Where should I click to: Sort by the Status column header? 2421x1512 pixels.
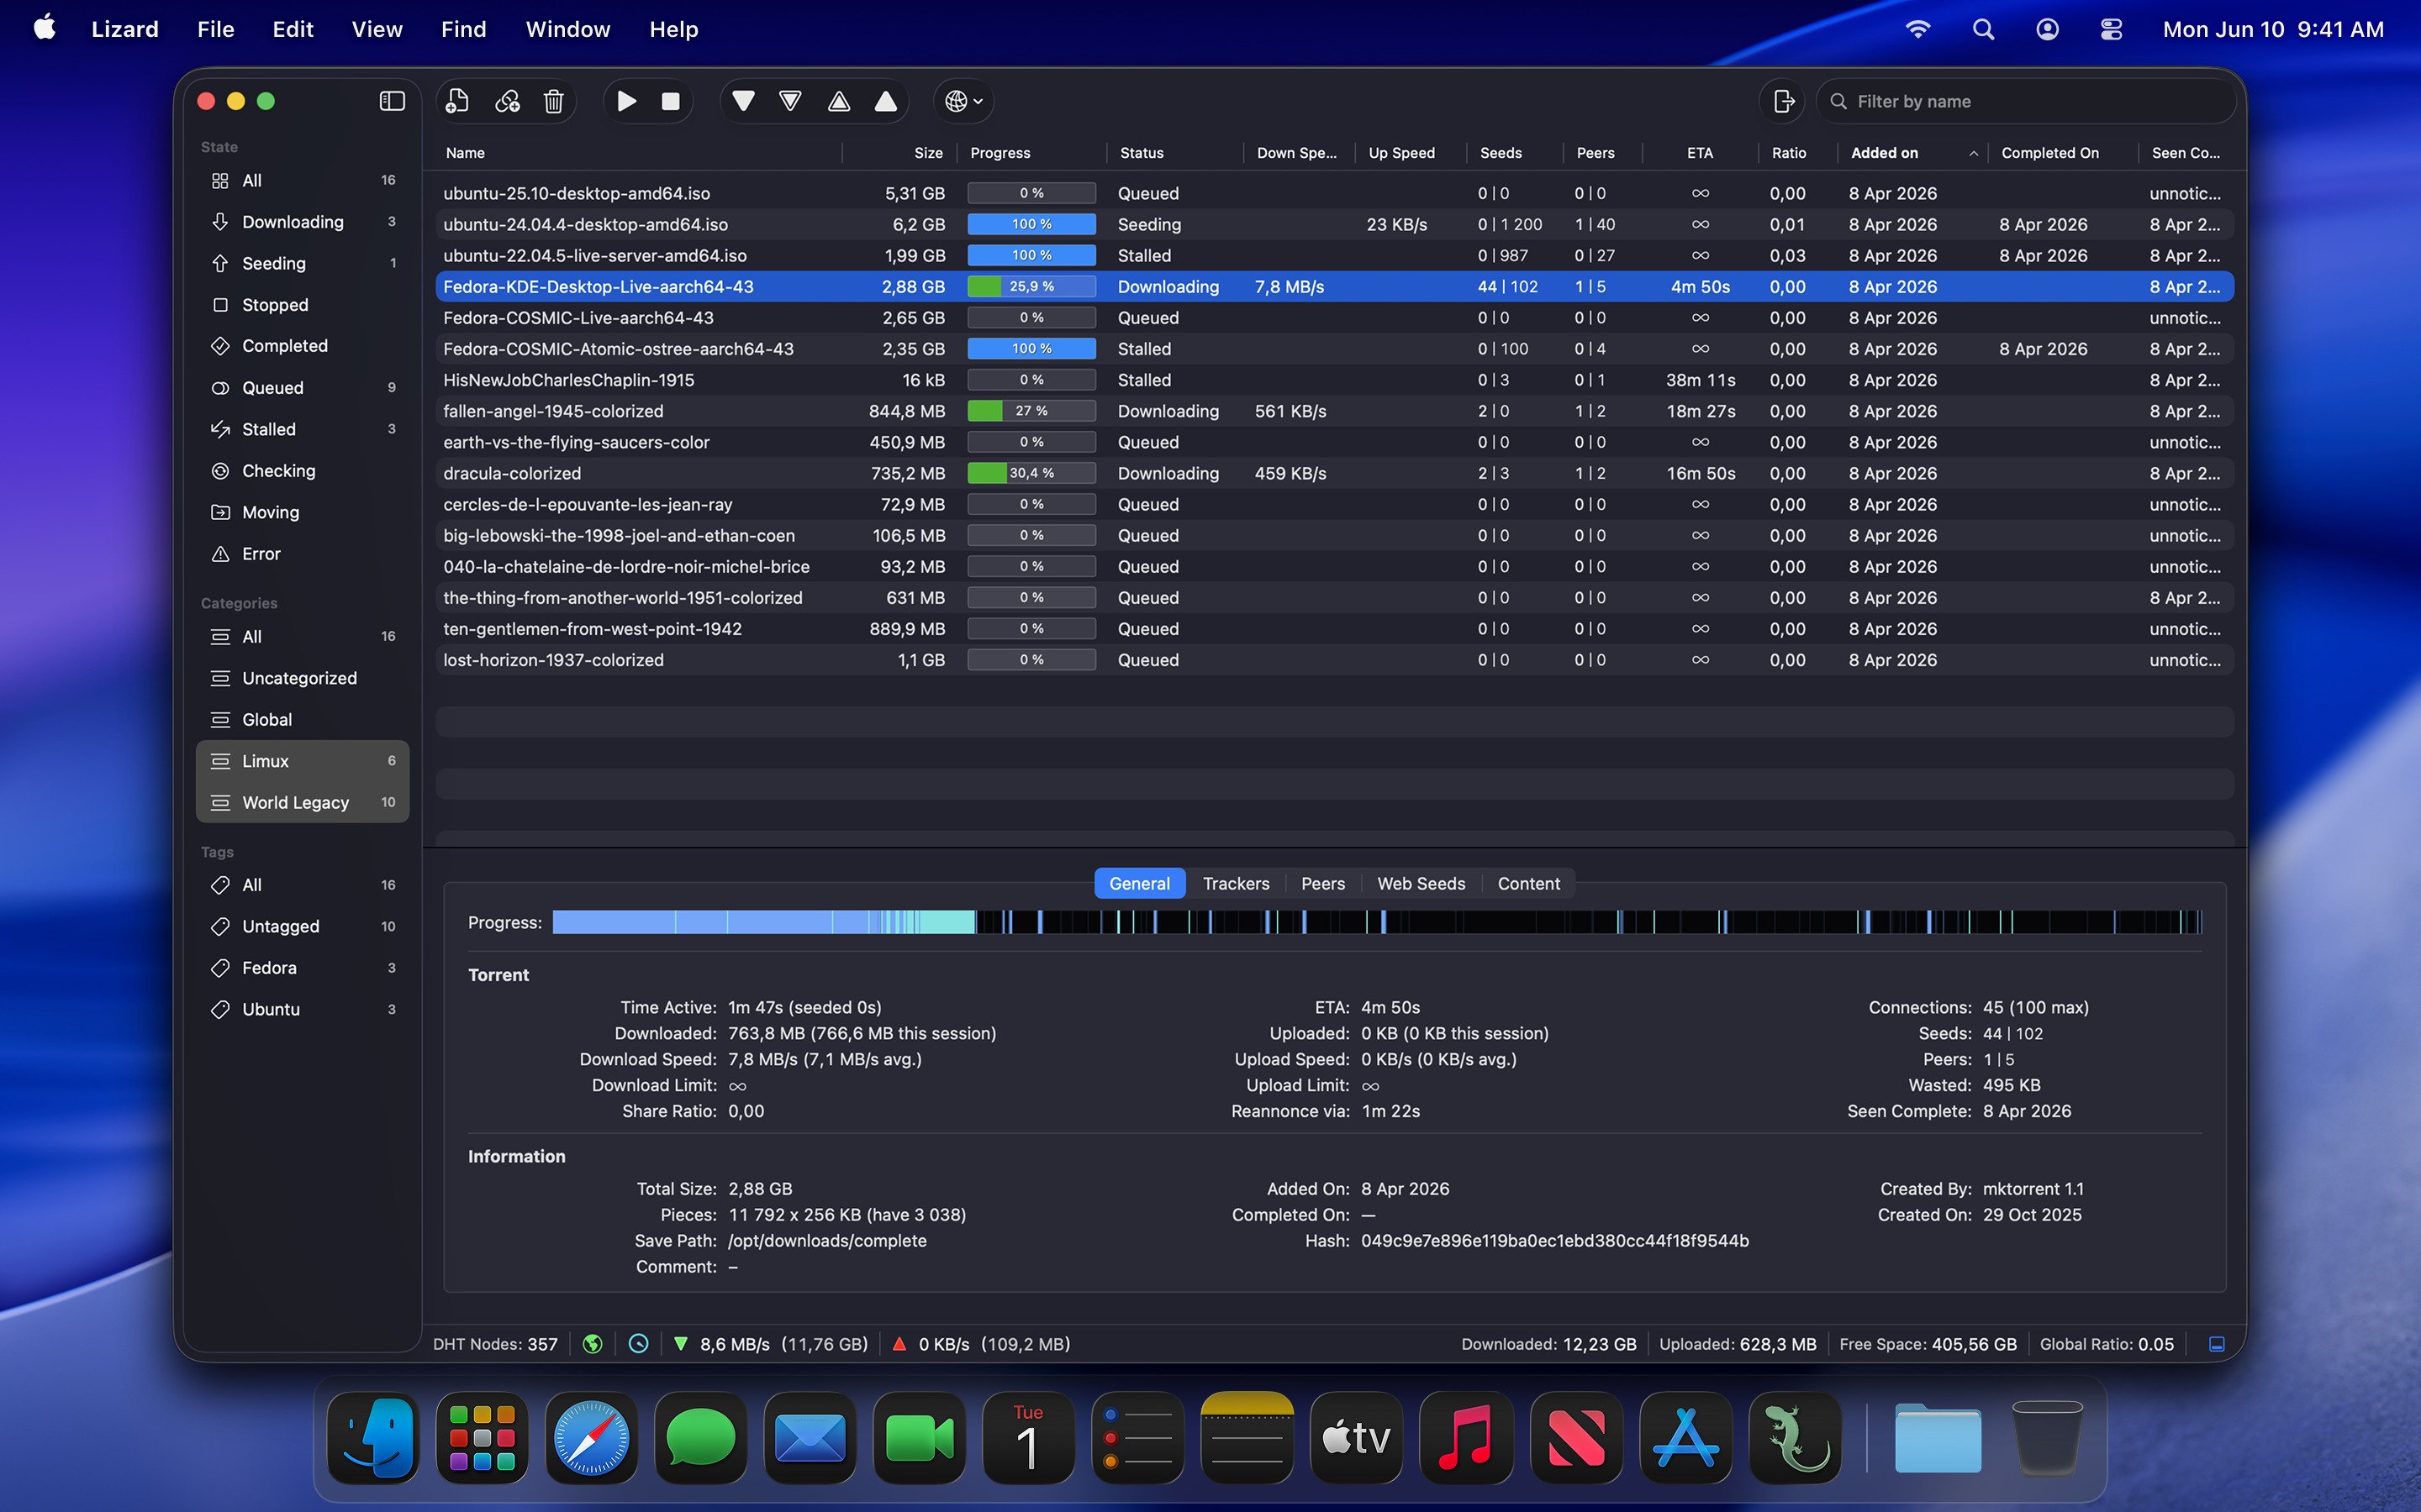click(1175, 153)
